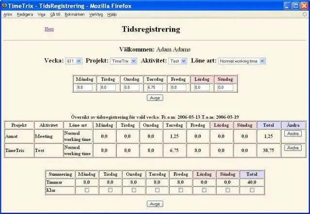Check the Klar box for Torsdag
Screen dimensions: 310x214
[157, 190]
